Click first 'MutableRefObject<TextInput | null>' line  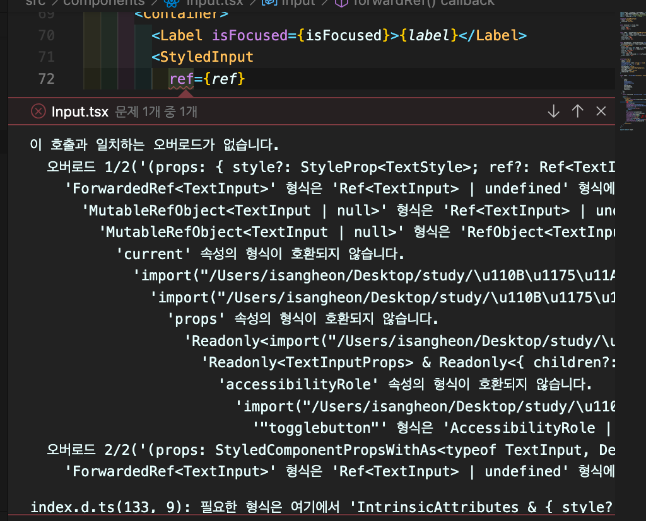pyautogui.click(x=348, y=210)
